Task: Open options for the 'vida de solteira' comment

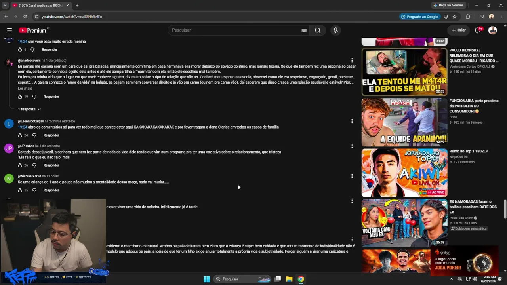Action: click(352, 201)
